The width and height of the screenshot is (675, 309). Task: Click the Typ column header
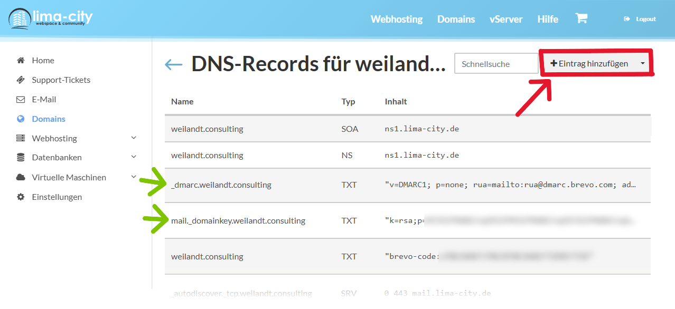coord(348,101)
